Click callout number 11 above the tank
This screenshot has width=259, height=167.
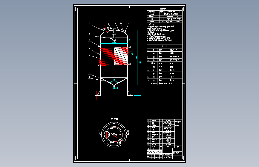point(128,24)
